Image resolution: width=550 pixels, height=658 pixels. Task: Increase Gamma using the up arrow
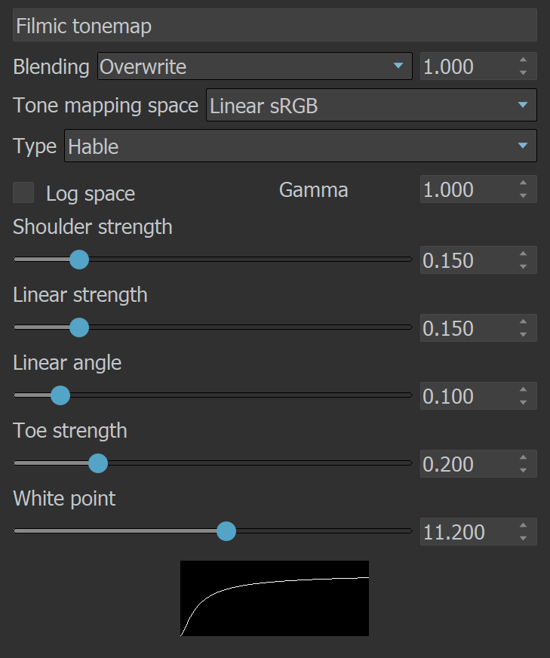coord(523,183)
